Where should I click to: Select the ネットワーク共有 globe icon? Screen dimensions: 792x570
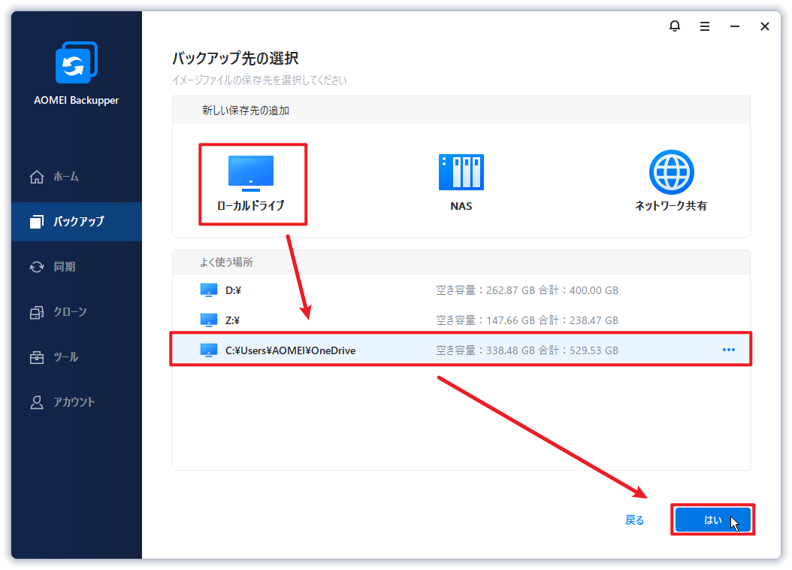tap(671, 171)
